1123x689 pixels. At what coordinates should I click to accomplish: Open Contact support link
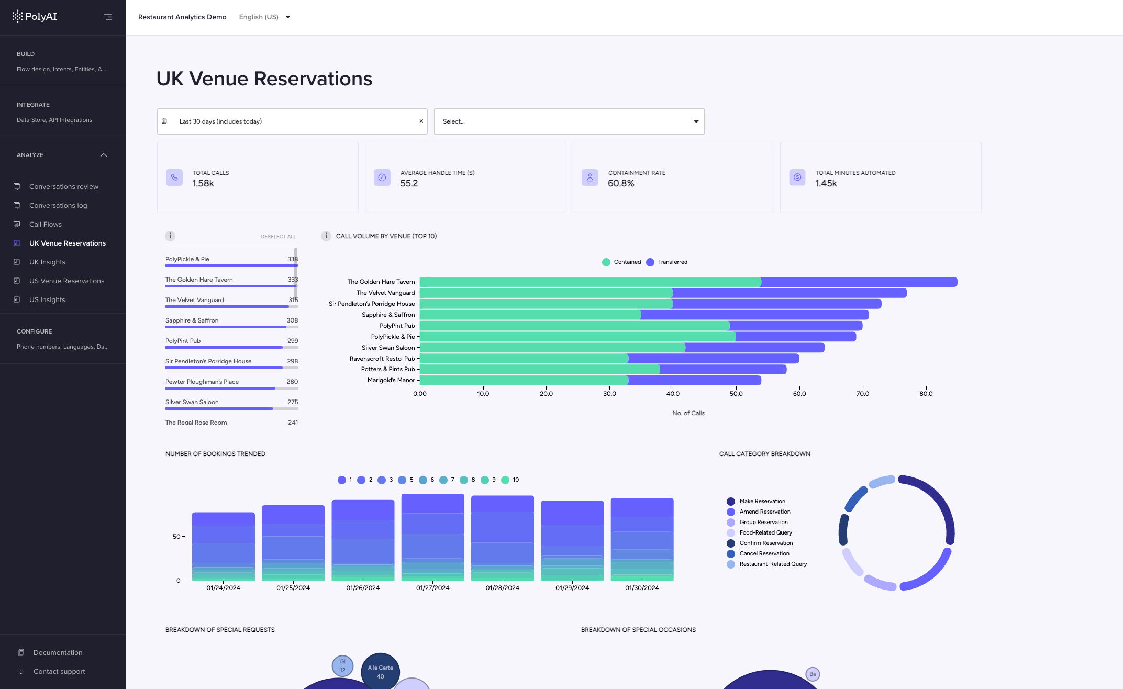(x=59, y=671)
